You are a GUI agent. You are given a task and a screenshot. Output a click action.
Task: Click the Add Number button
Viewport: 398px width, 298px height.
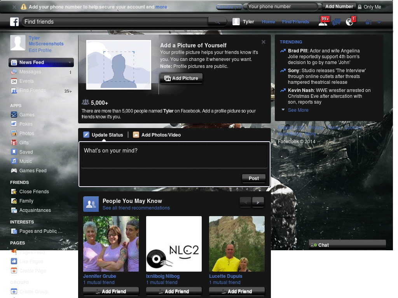339,7
